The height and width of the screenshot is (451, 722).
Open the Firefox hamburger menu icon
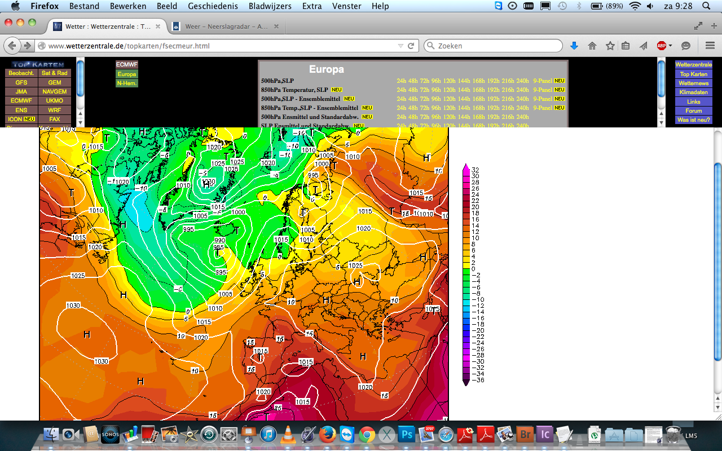(x=710, y=46)
